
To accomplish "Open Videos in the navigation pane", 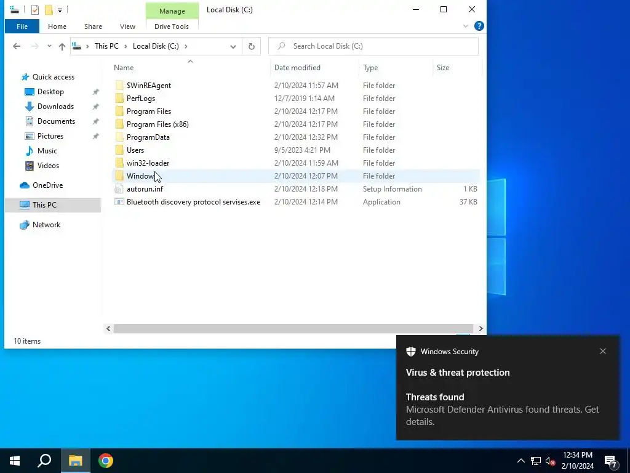I will click(x=48, y=166).
